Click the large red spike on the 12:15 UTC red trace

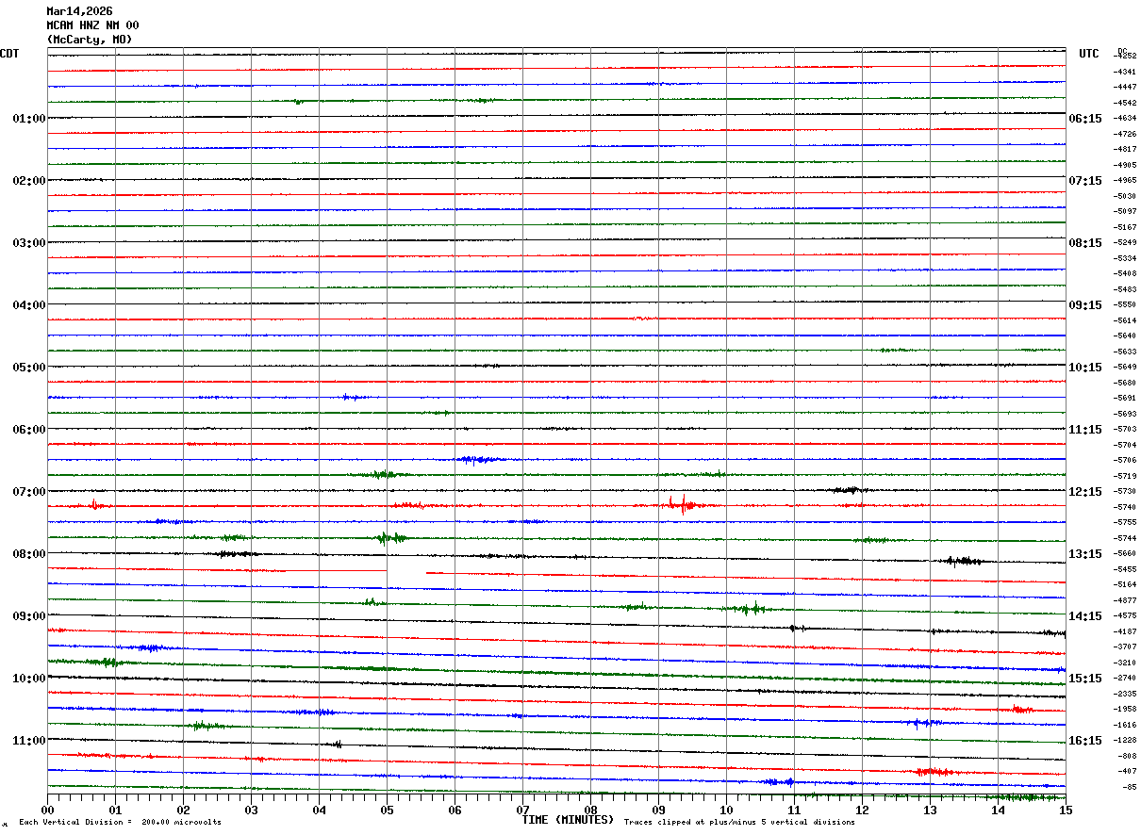tap(682, 504)
